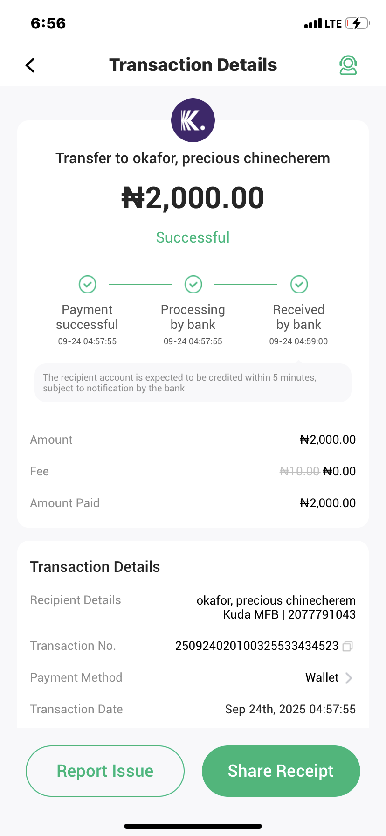Tap the Processing by bank checkmark
This screenshot has width=386, height=836.
click(x=193, y=284)
